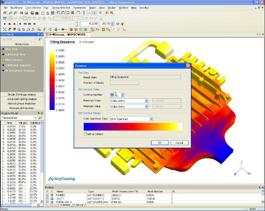Click the Contour Number input field

[116, 95]
